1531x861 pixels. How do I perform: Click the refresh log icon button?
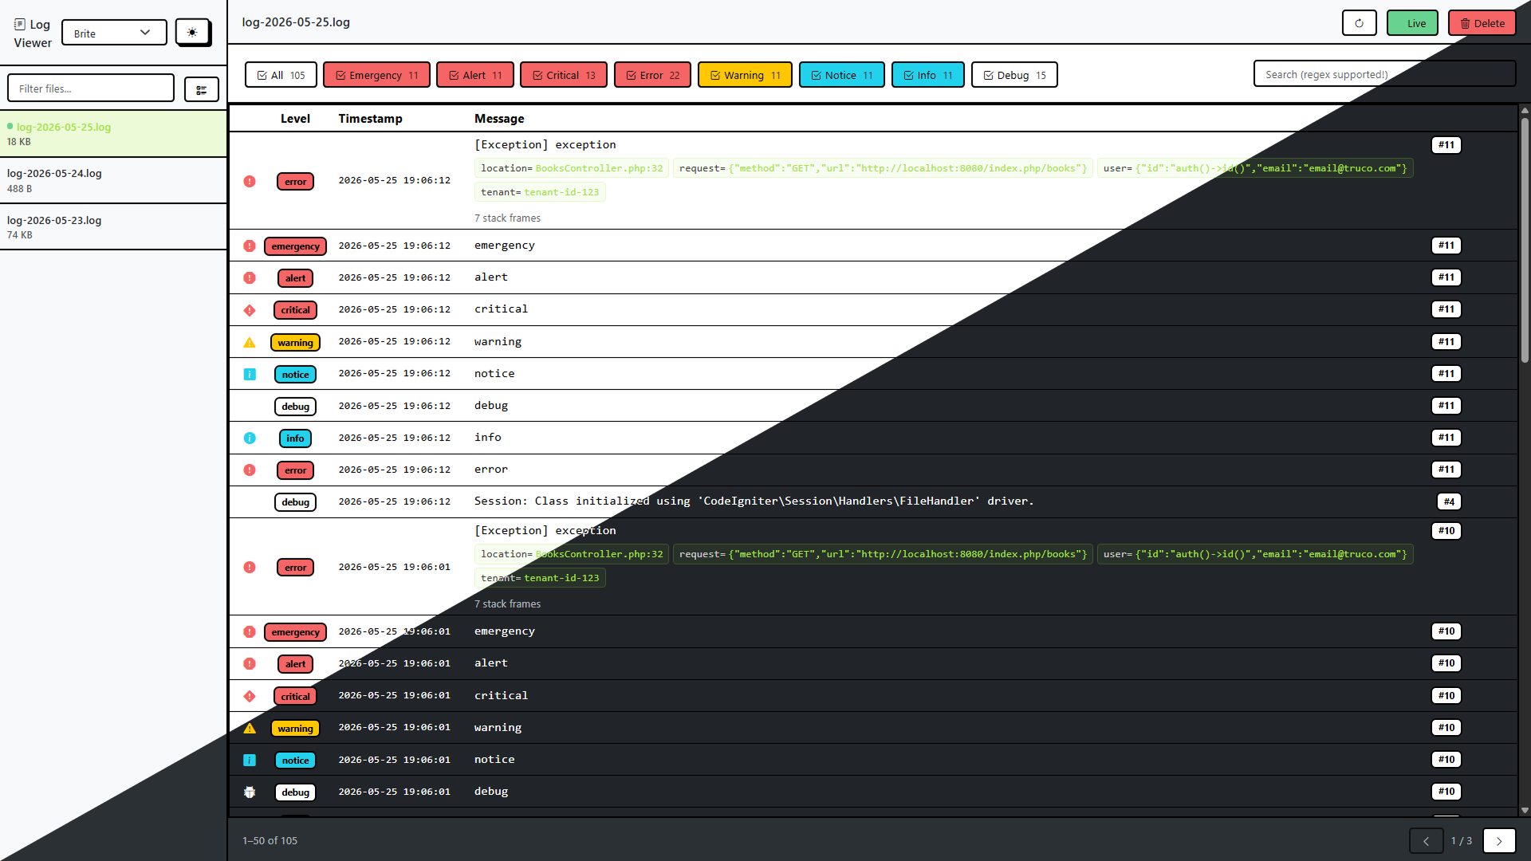(x=1359, y=23)
